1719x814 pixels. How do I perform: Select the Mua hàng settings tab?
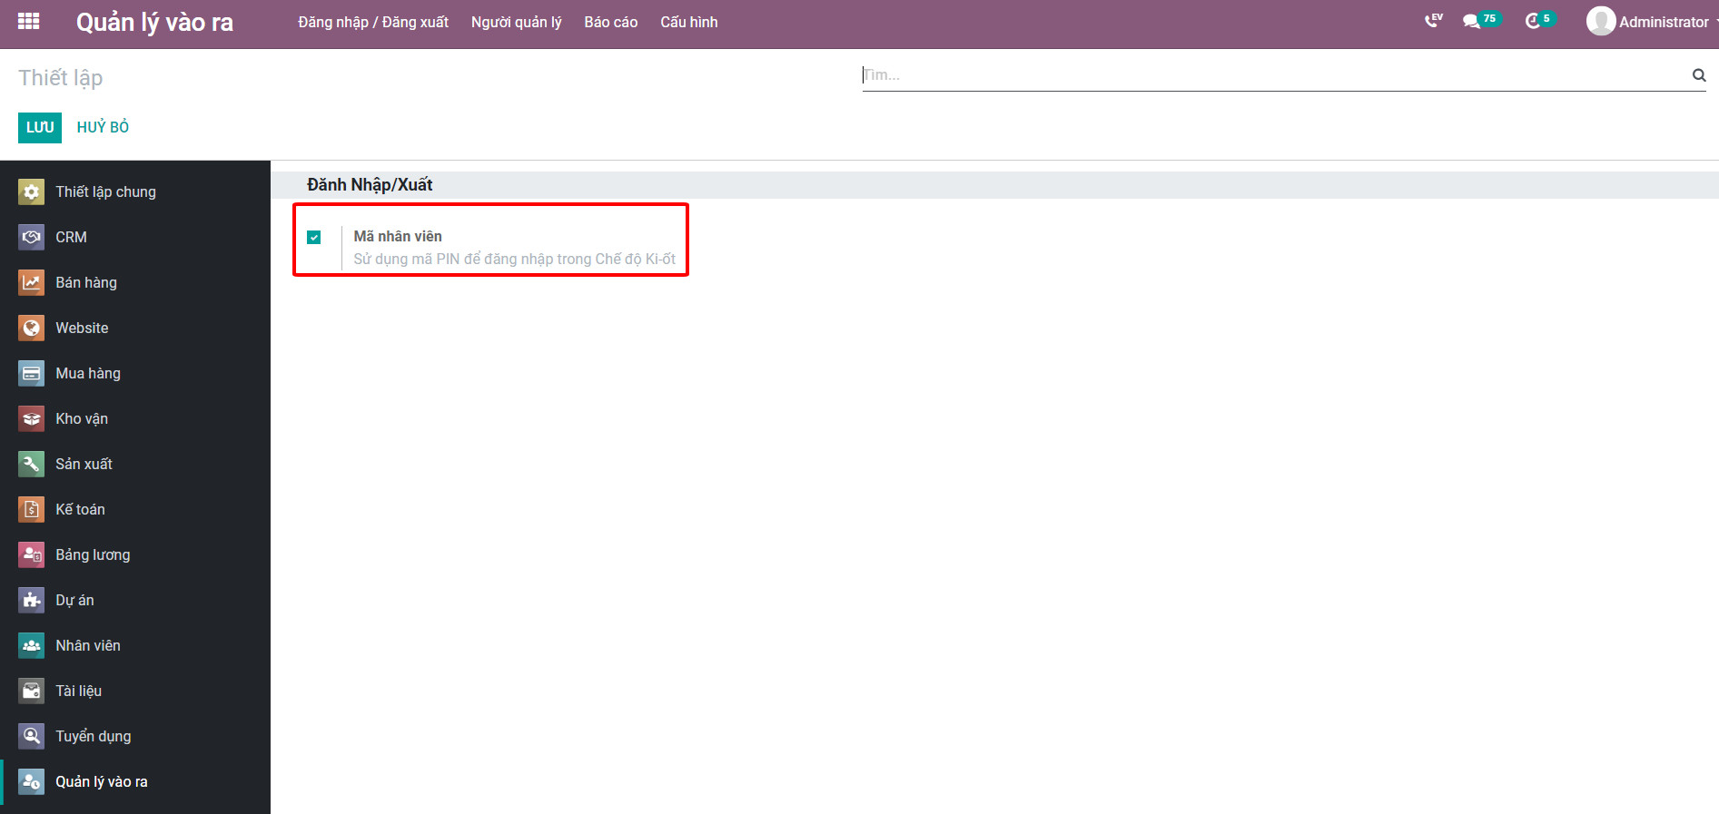point(135,373)
